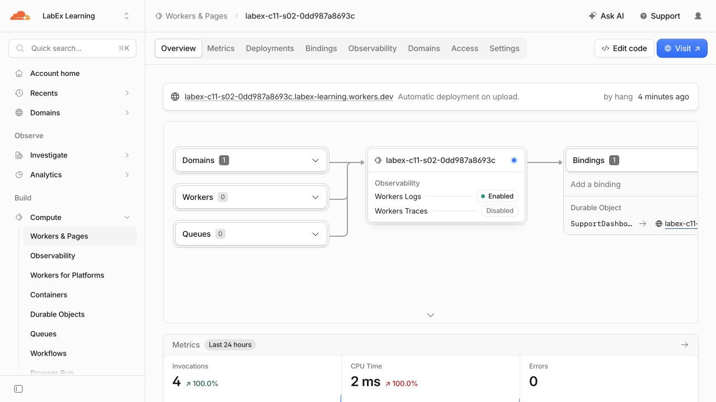The image size is (716, 402).
Task: Expand the diagram with the down chevron
Action: coord(431,315)
